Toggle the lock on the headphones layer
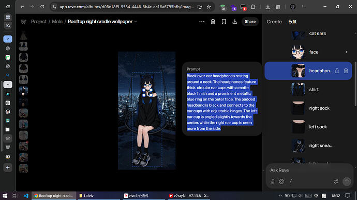Screen dimensions: 357x200 coord(337,71)
